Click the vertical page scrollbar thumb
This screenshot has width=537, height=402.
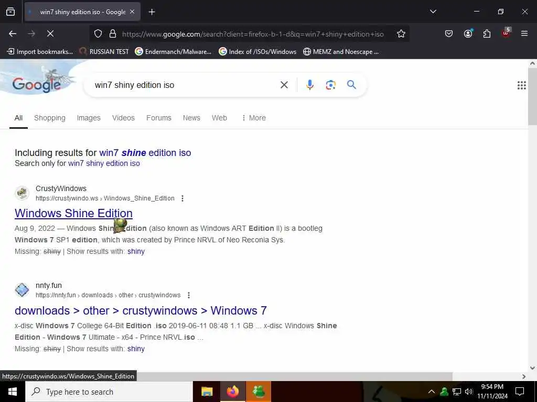click(x=533, y=97)
